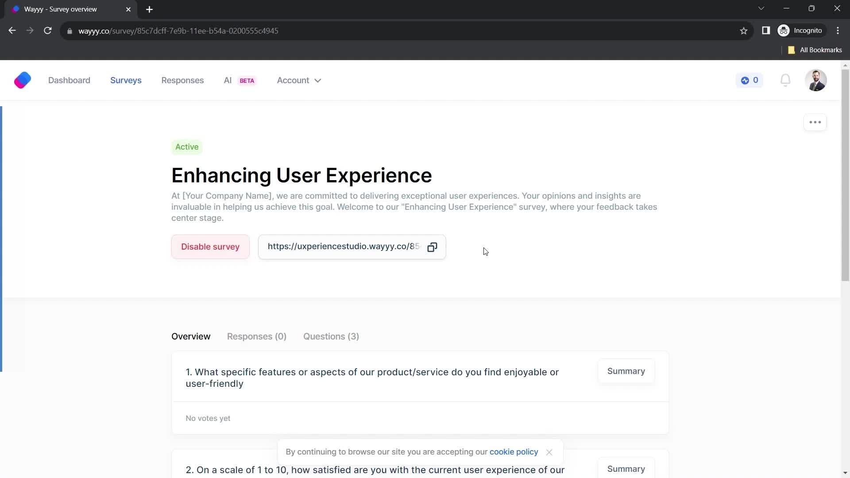Image resolution: width=850 pixels, height=478 pixels.
Task: Open the notifications bell
Action: 785,80
